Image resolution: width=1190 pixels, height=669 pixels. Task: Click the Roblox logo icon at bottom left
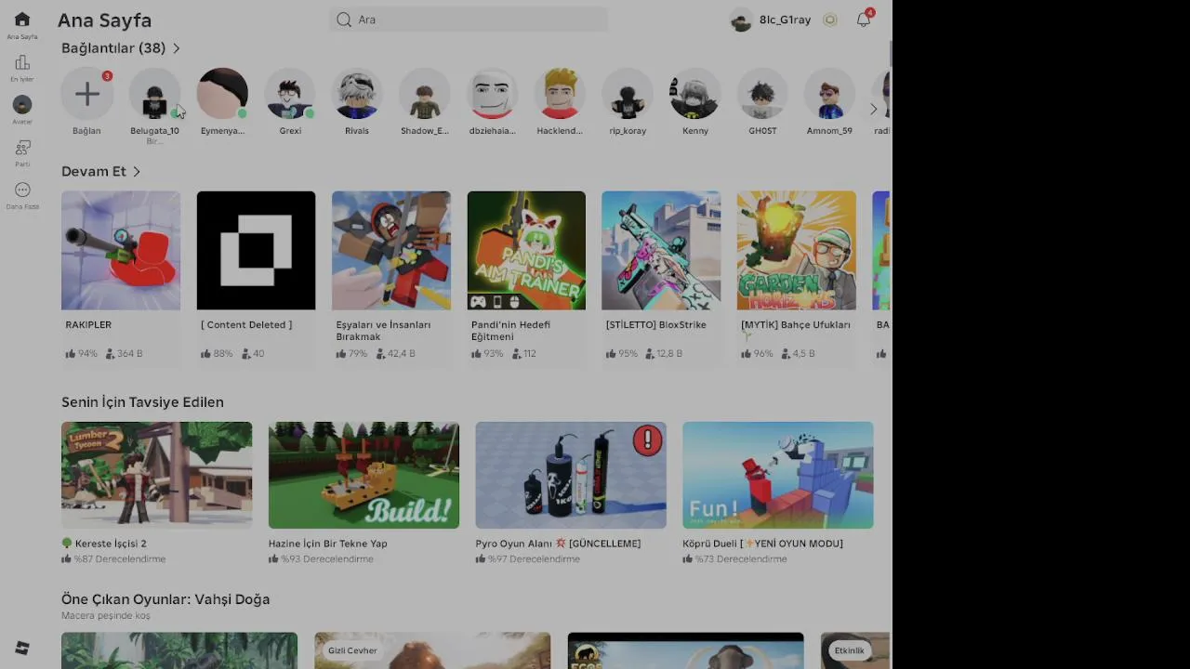point(22,648)
